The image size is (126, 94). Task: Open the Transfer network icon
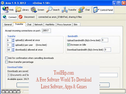pos(65,10)
